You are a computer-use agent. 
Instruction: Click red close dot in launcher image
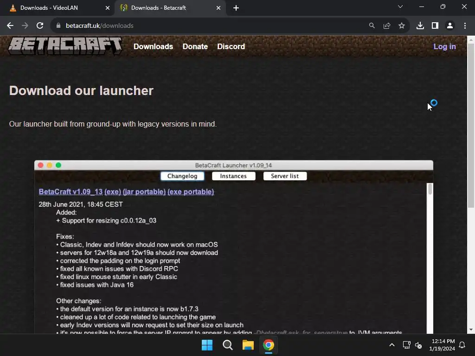point(41,165)
